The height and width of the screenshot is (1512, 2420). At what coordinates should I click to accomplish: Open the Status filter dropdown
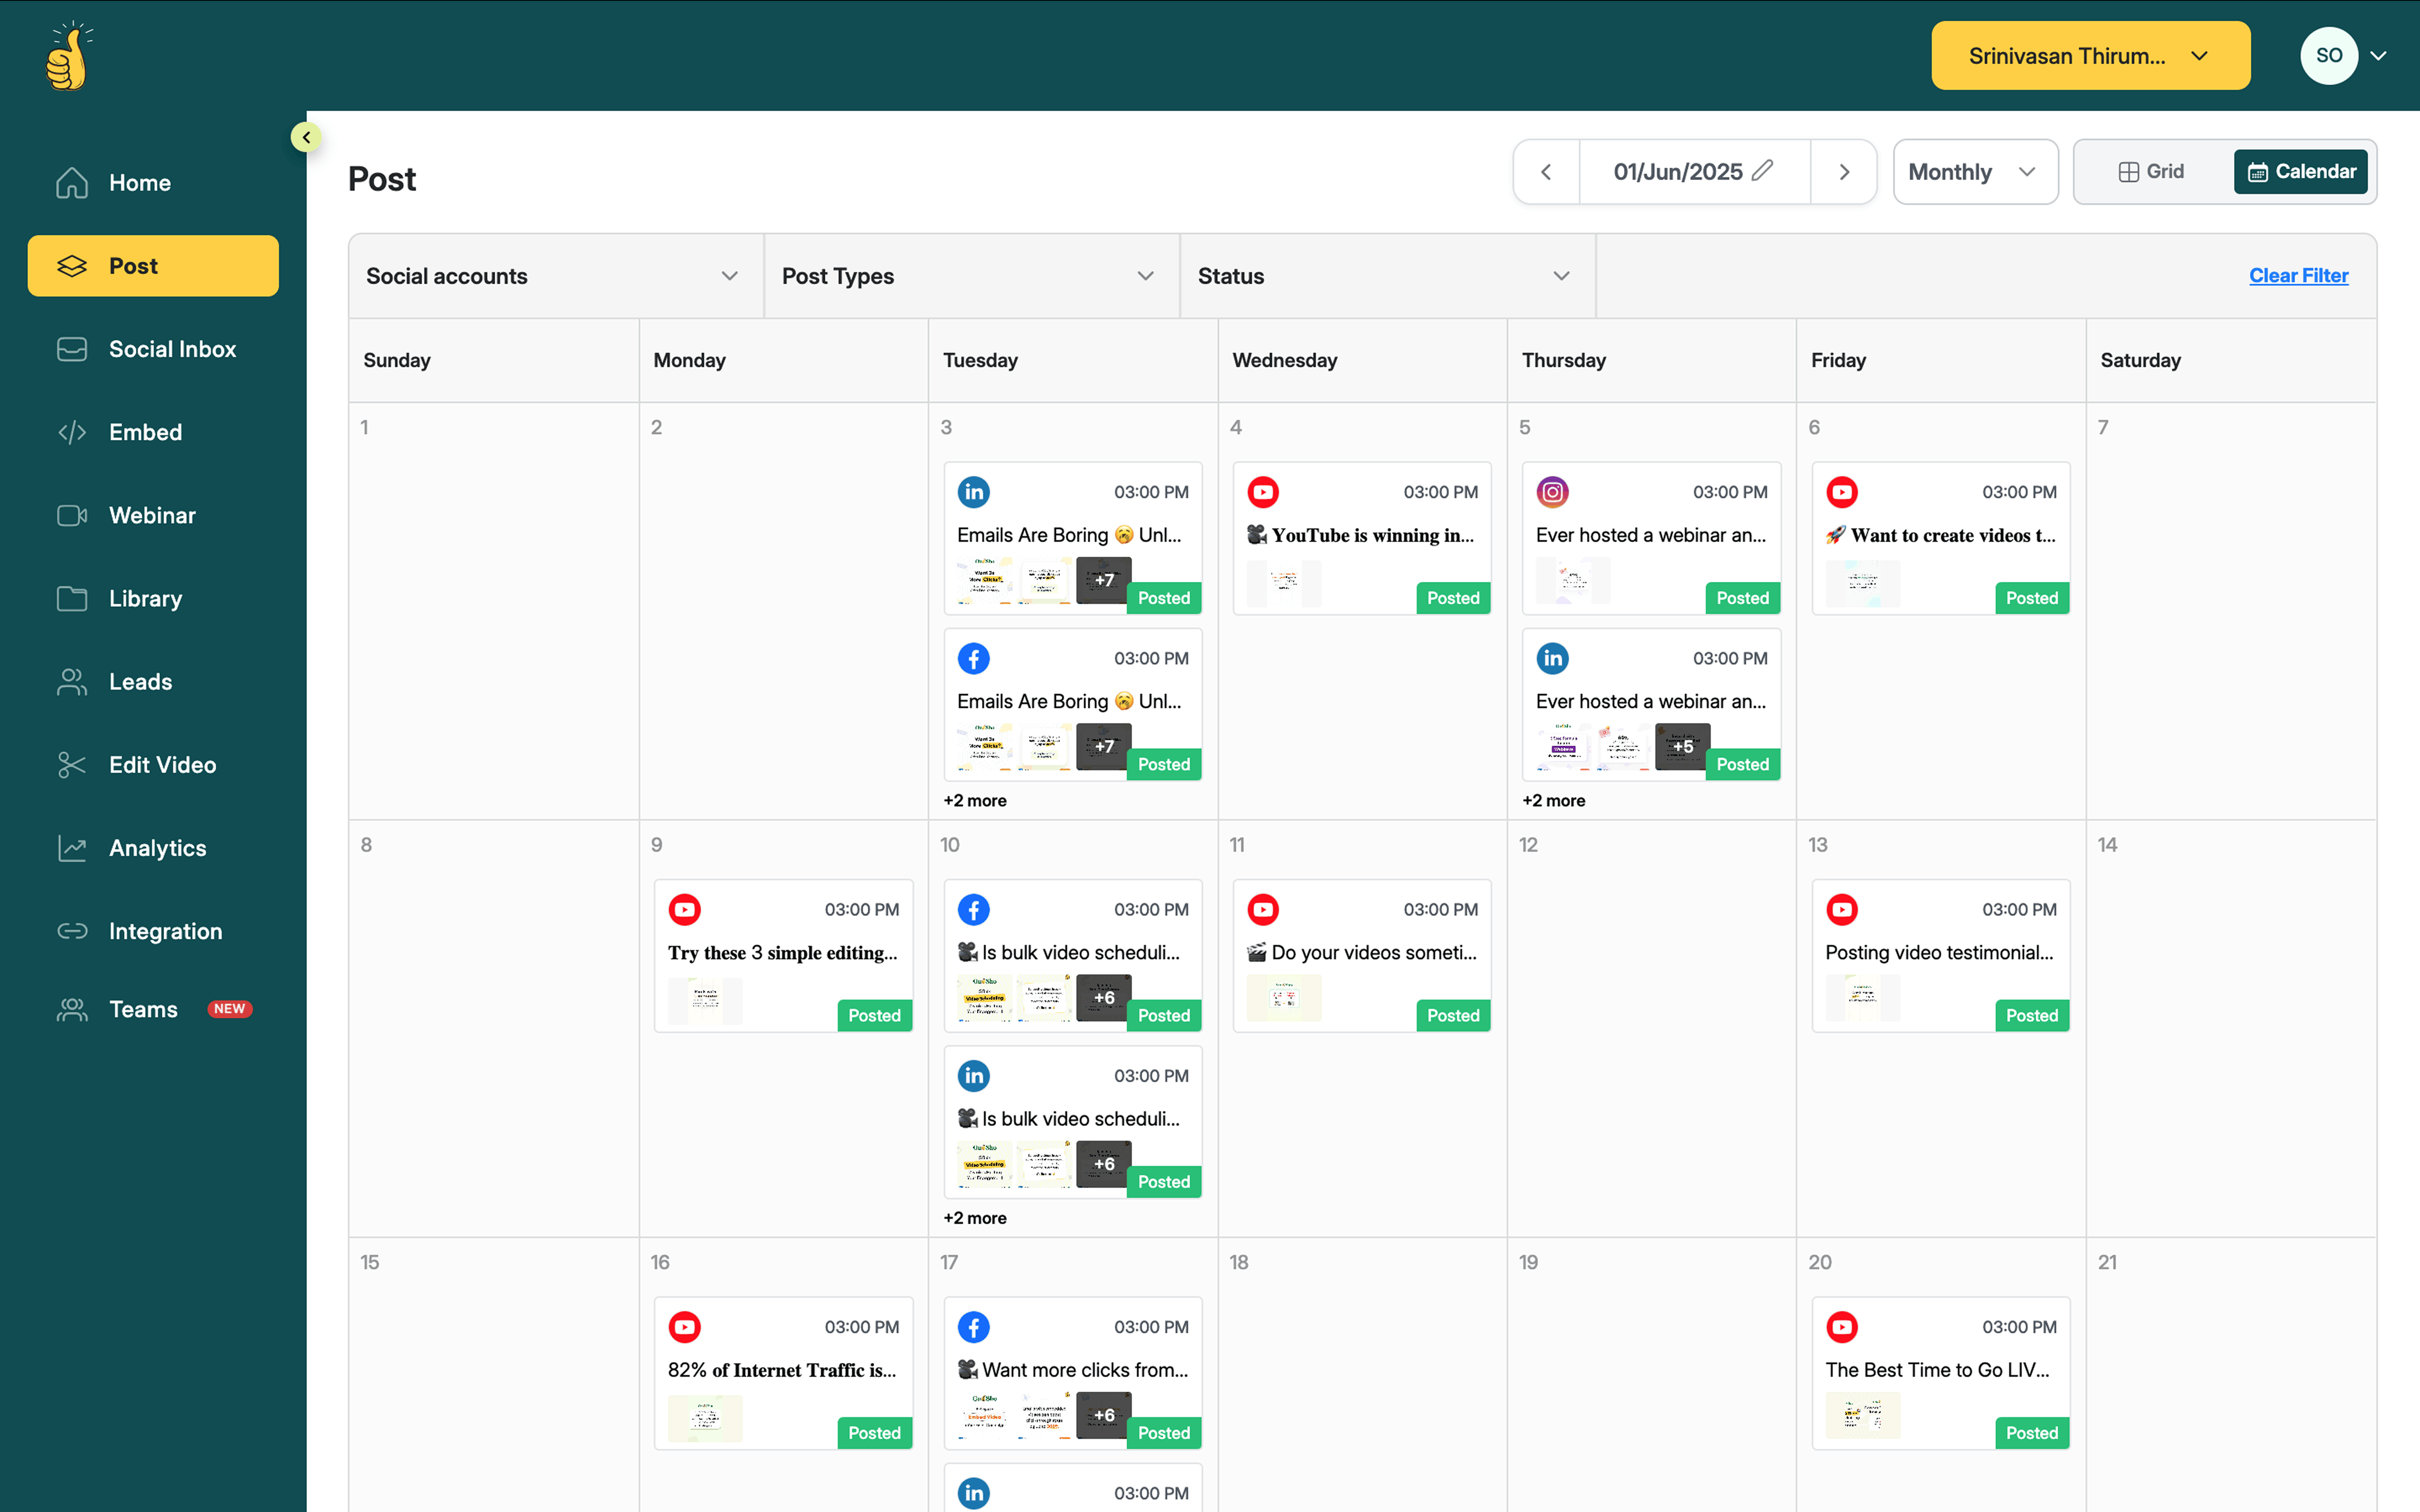pyautogui.click(x=1386, y=276)
